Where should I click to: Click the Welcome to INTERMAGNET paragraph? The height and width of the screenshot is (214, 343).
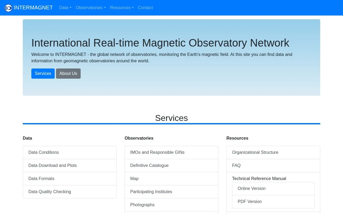coord(162,58)
